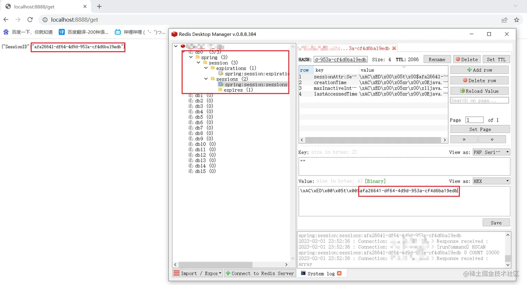Click the site info icon in address bar
This screenshot has width=527, height=285.
pyautogui.click(x=45, y=20)
